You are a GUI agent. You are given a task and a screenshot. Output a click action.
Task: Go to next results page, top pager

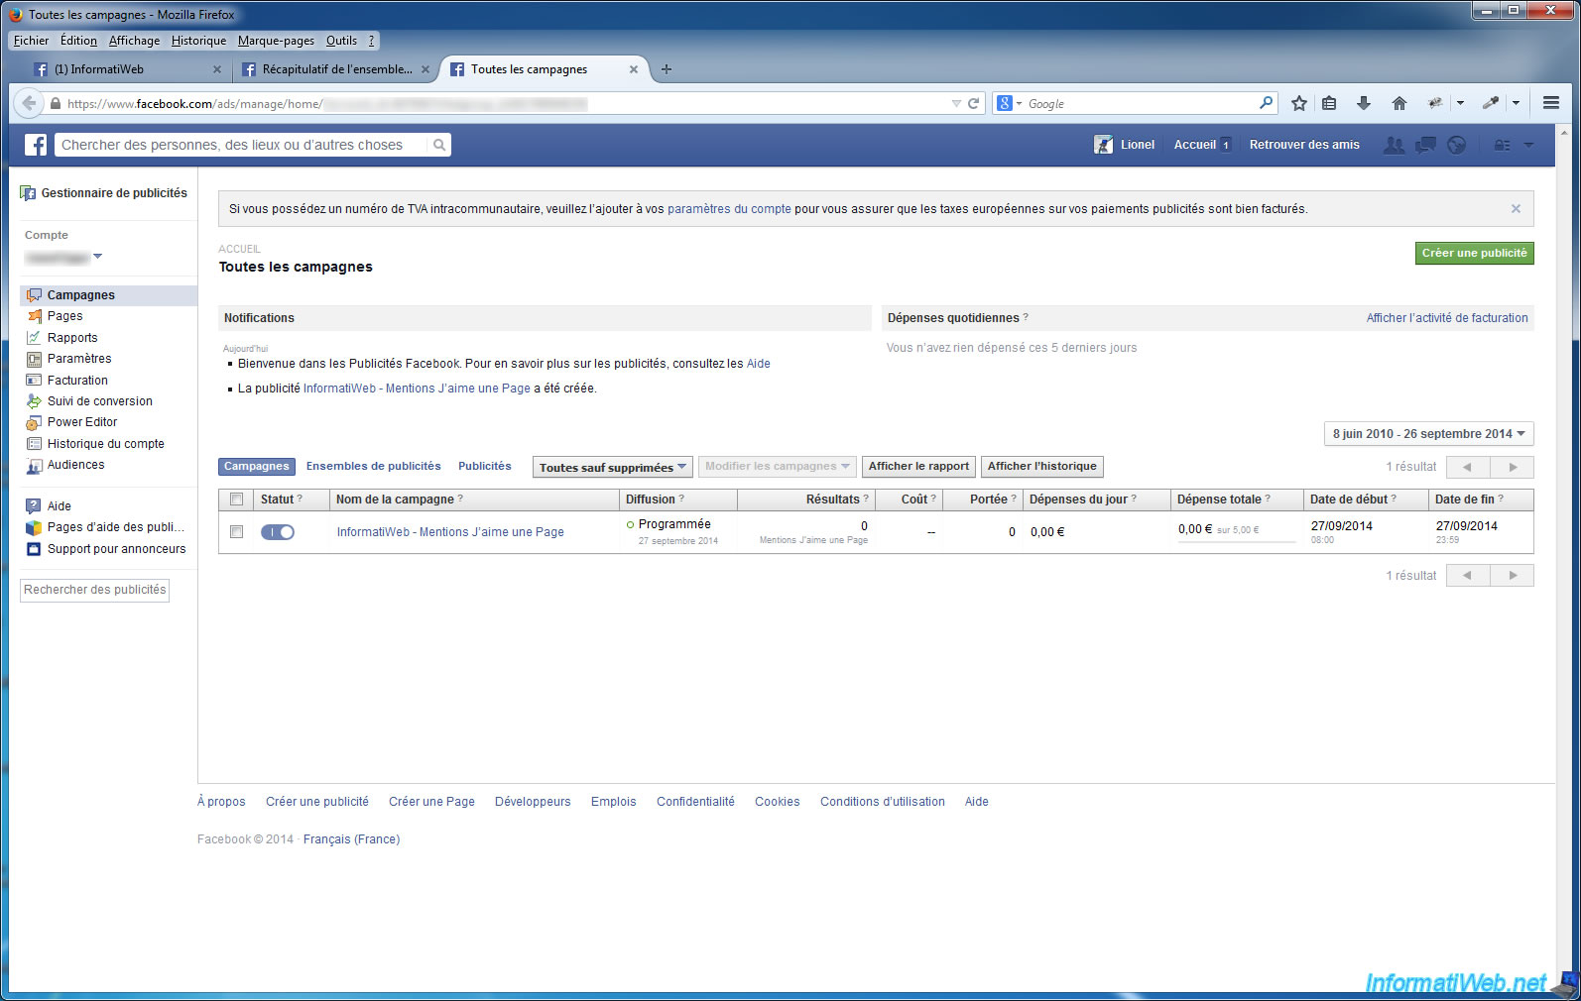(1513, 467)
